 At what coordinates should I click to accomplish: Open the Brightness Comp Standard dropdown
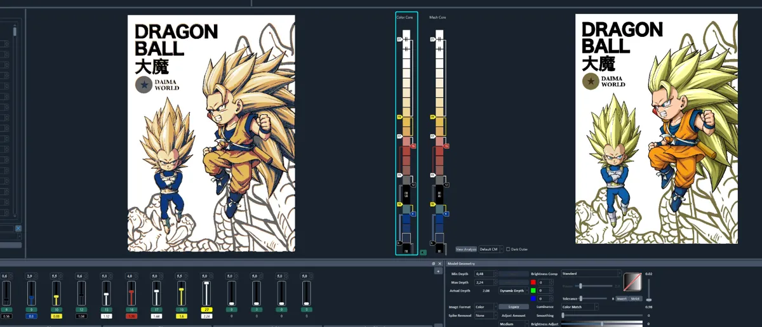coord(591,274)
